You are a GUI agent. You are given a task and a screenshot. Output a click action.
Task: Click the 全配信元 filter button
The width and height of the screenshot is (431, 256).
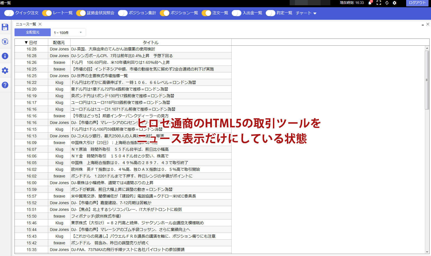[33, 32]
